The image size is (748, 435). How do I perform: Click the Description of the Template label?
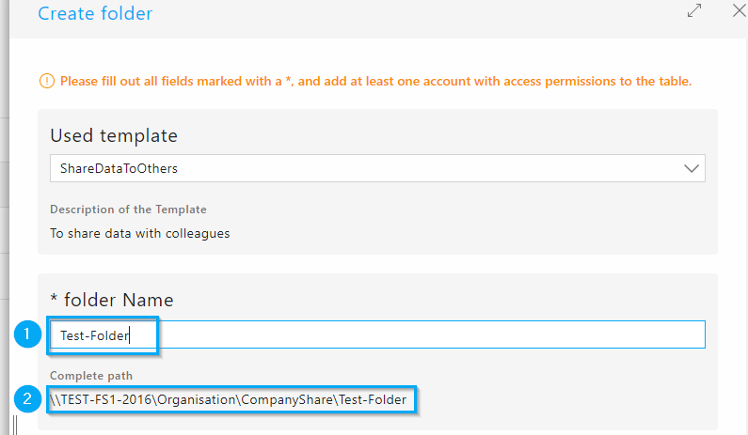tap(128, 210)
